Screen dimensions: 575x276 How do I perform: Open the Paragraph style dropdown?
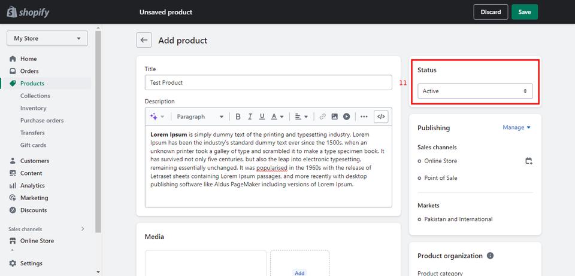tap(200, 116)
